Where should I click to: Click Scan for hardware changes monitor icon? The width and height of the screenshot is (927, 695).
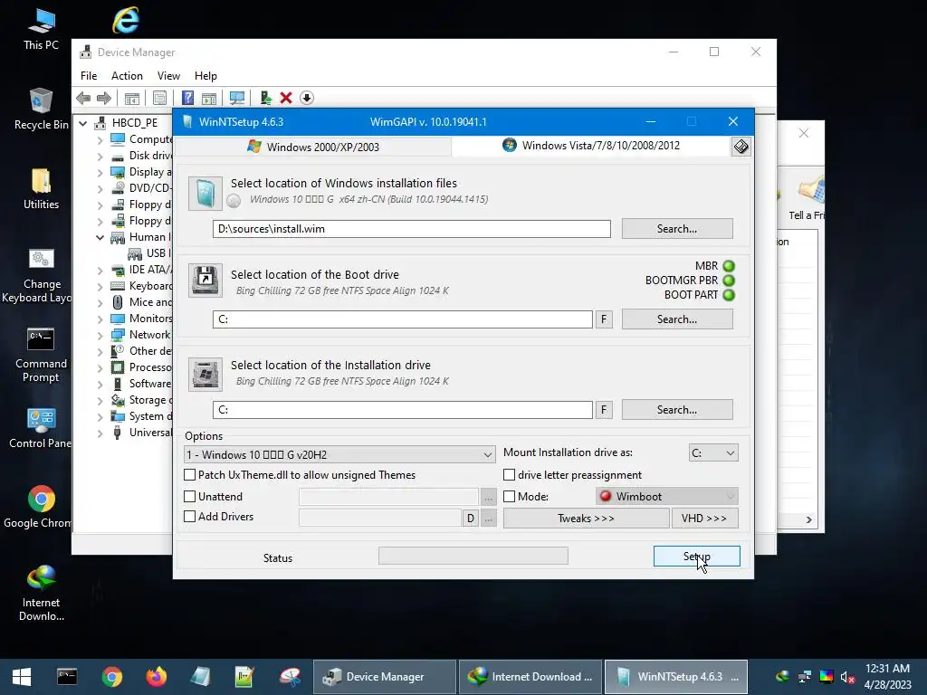point(237,98)
